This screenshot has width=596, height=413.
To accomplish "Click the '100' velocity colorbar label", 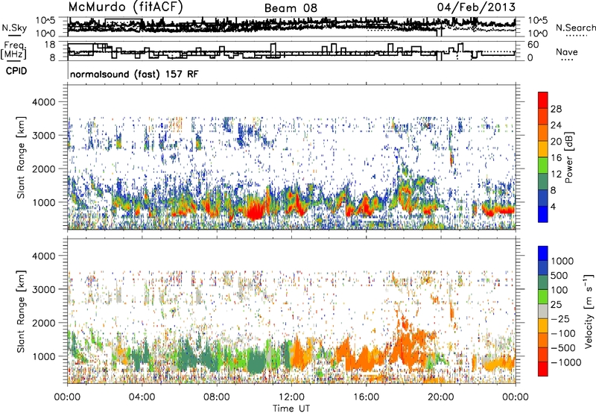I will pos(561,290).
